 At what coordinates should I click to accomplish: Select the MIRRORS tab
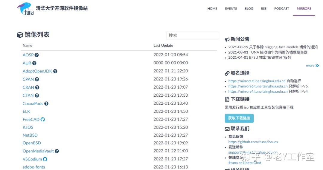(304, 9)
